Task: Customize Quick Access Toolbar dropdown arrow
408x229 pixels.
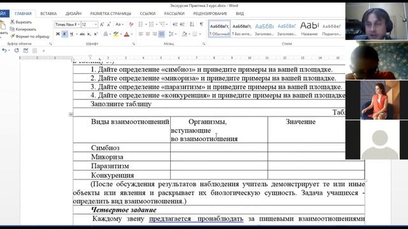Action: (x=43, y=51)
